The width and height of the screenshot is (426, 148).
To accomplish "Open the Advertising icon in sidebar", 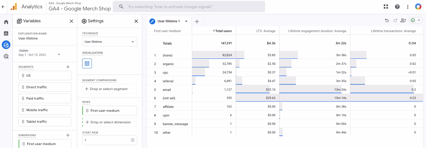I will (6, 56).
